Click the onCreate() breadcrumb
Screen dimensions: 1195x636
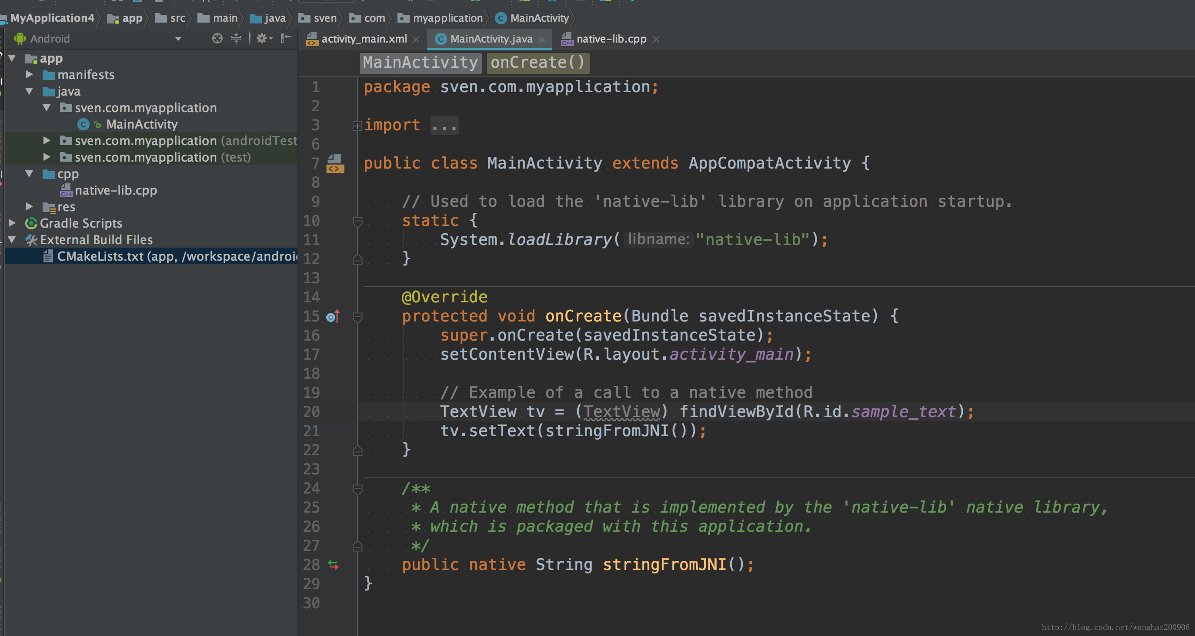pyautogui.click(x=537, y=63)
